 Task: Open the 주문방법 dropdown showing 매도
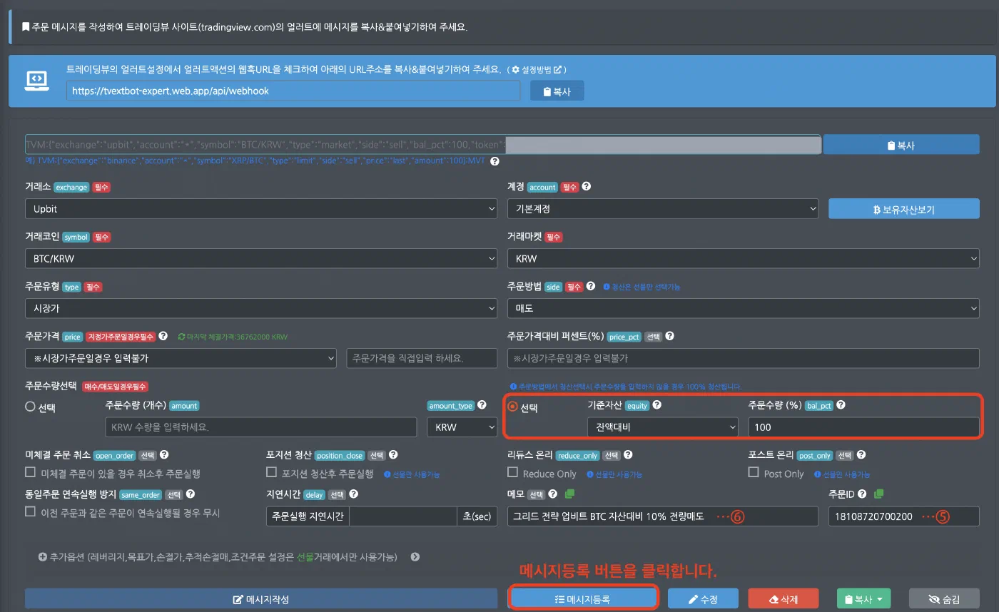744,308
